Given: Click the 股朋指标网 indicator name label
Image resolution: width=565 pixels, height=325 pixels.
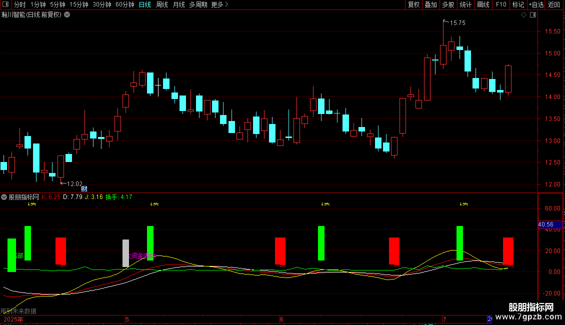Looking at the screenshot, I should (x=24, y=197).
